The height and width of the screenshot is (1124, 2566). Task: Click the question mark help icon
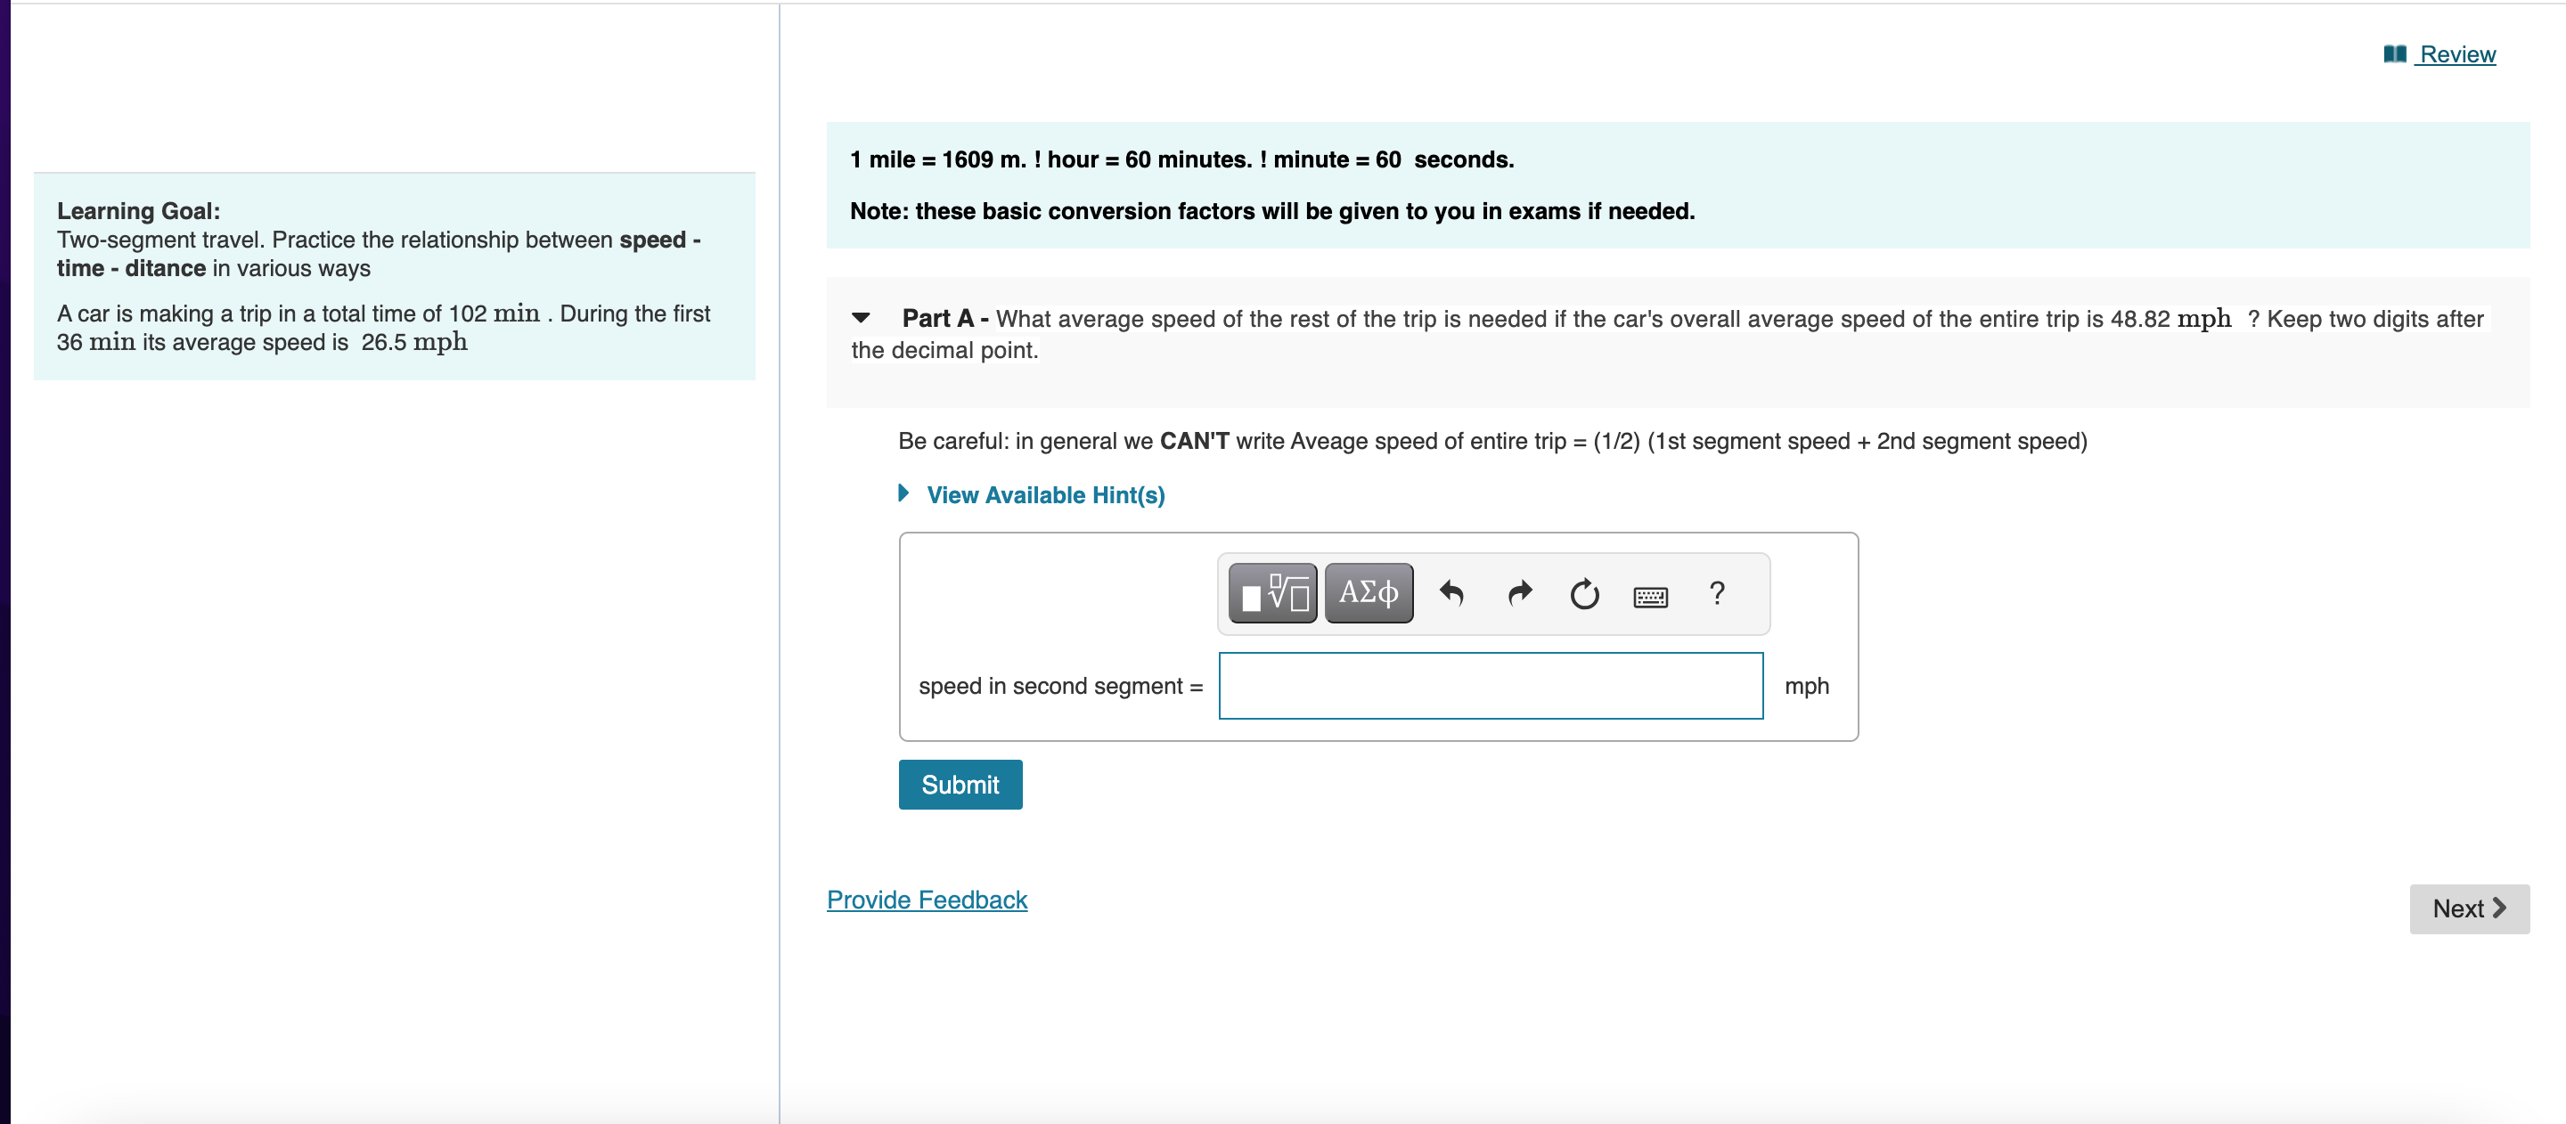(x=1717, y=593)
